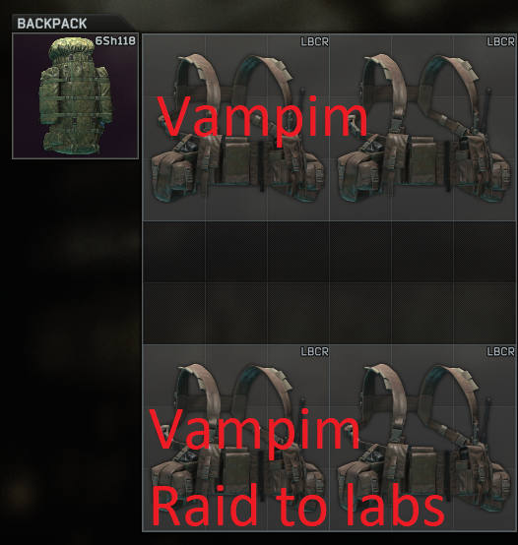Image resolution: width=518 pixels, height=545 pixels.
Task: Select the rightmost cell in upper empty row
Action: 486,252
